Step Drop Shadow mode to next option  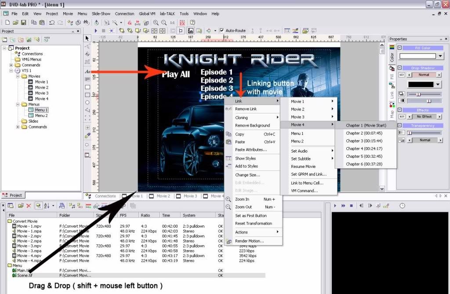pyautogui.click(x=439, y=75)
